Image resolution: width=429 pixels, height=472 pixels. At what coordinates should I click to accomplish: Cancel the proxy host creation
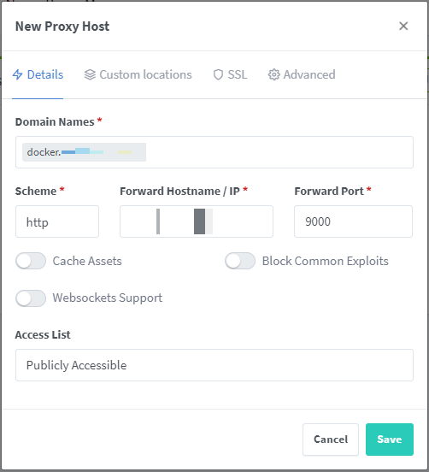[x=331, y=440]
